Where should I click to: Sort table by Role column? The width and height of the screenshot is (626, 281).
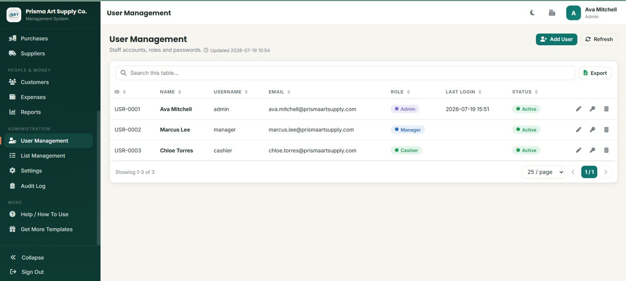tap(400, 92)
